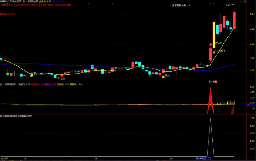Click the 二波启动主图 indicator name
Screen dimensions: 256x161
[32, 1]
